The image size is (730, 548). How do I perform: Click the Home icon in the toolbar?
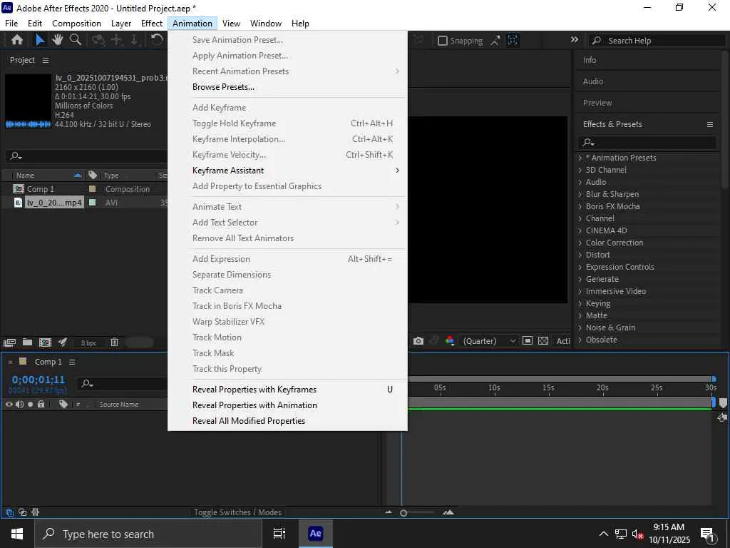pyautogui.click(x=17, y=40)
